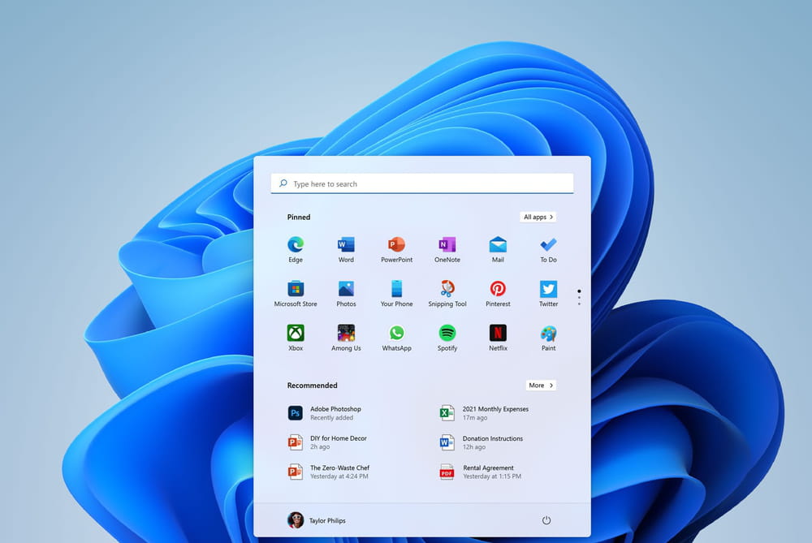Open the 2021 Monthly Expenses spreadsheet
The height and width of the screenshot is (543, 812).
click(495, 413)
